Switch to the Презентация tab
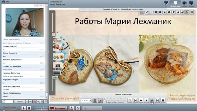197x111 pixels. (x=175, y=3)
